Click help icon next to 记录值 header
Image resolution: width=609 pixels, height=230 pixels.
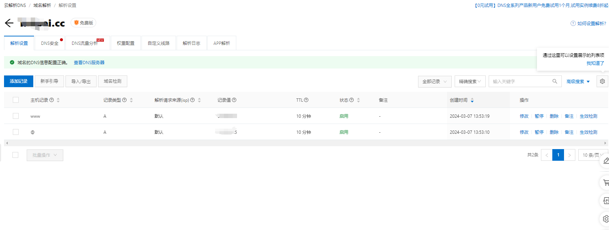pos(234,100)
